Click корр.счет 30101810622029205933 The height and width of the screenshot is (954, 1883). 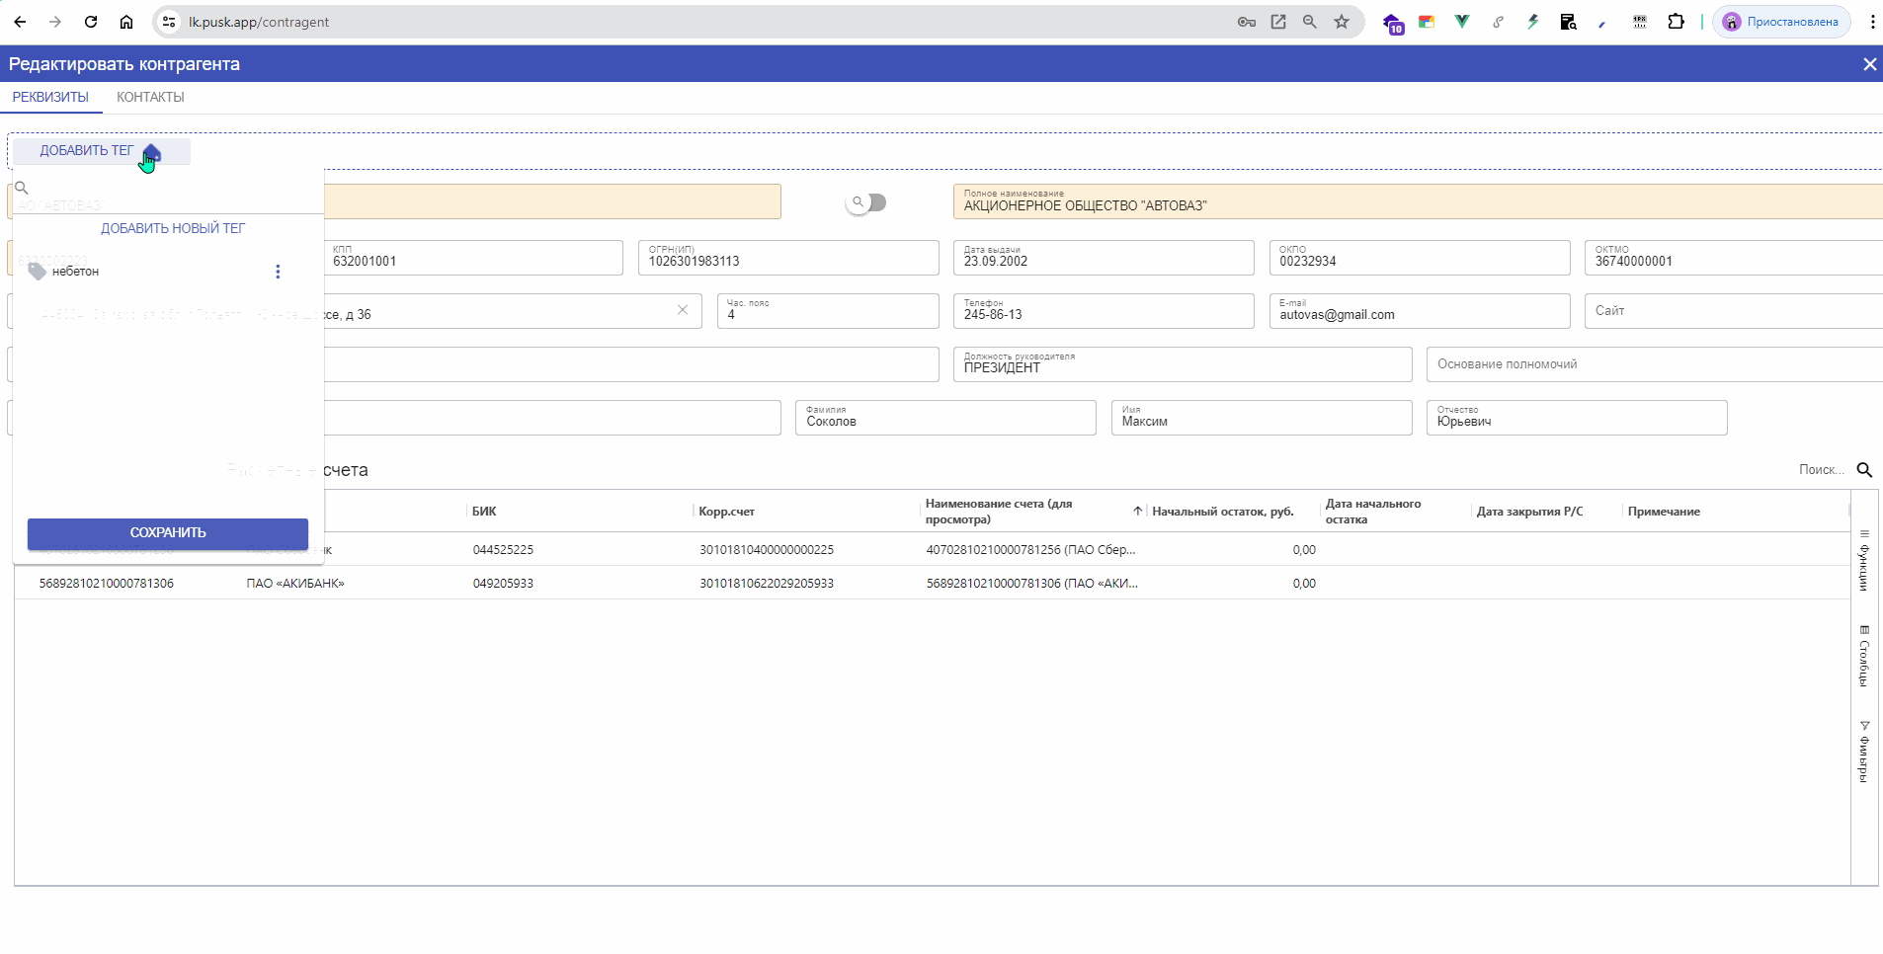[767, 584]
